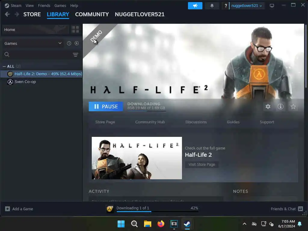Click the Steam logo icon in menu bar
Image resolution: width=308 pixels, height=231 pixels.
point(7,5)
